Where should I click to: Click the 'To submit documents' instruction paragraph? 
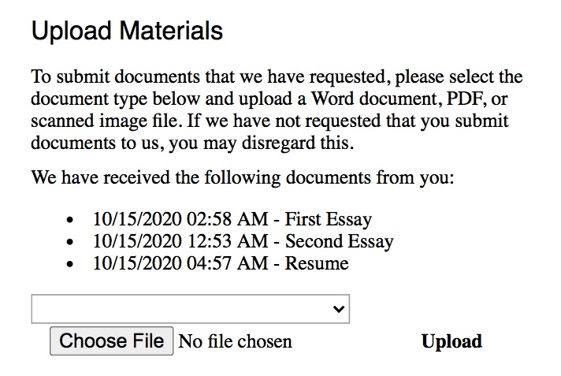[277, 110]
